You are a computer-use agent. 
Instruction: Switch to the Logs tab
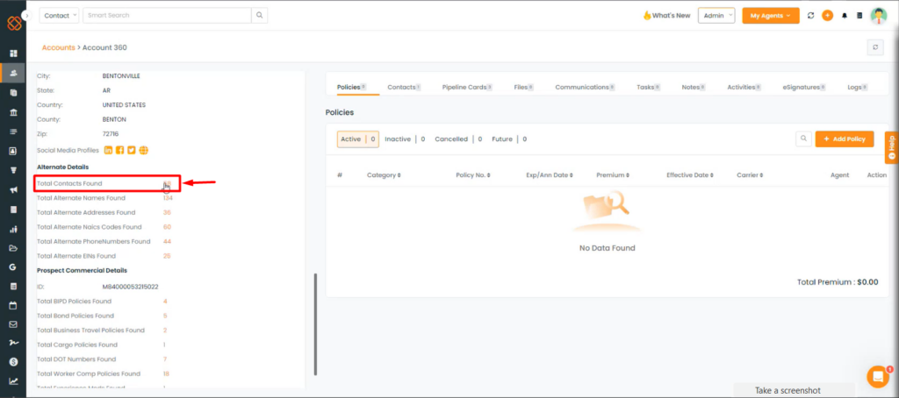pyautogui.click(x=858, y=88)
